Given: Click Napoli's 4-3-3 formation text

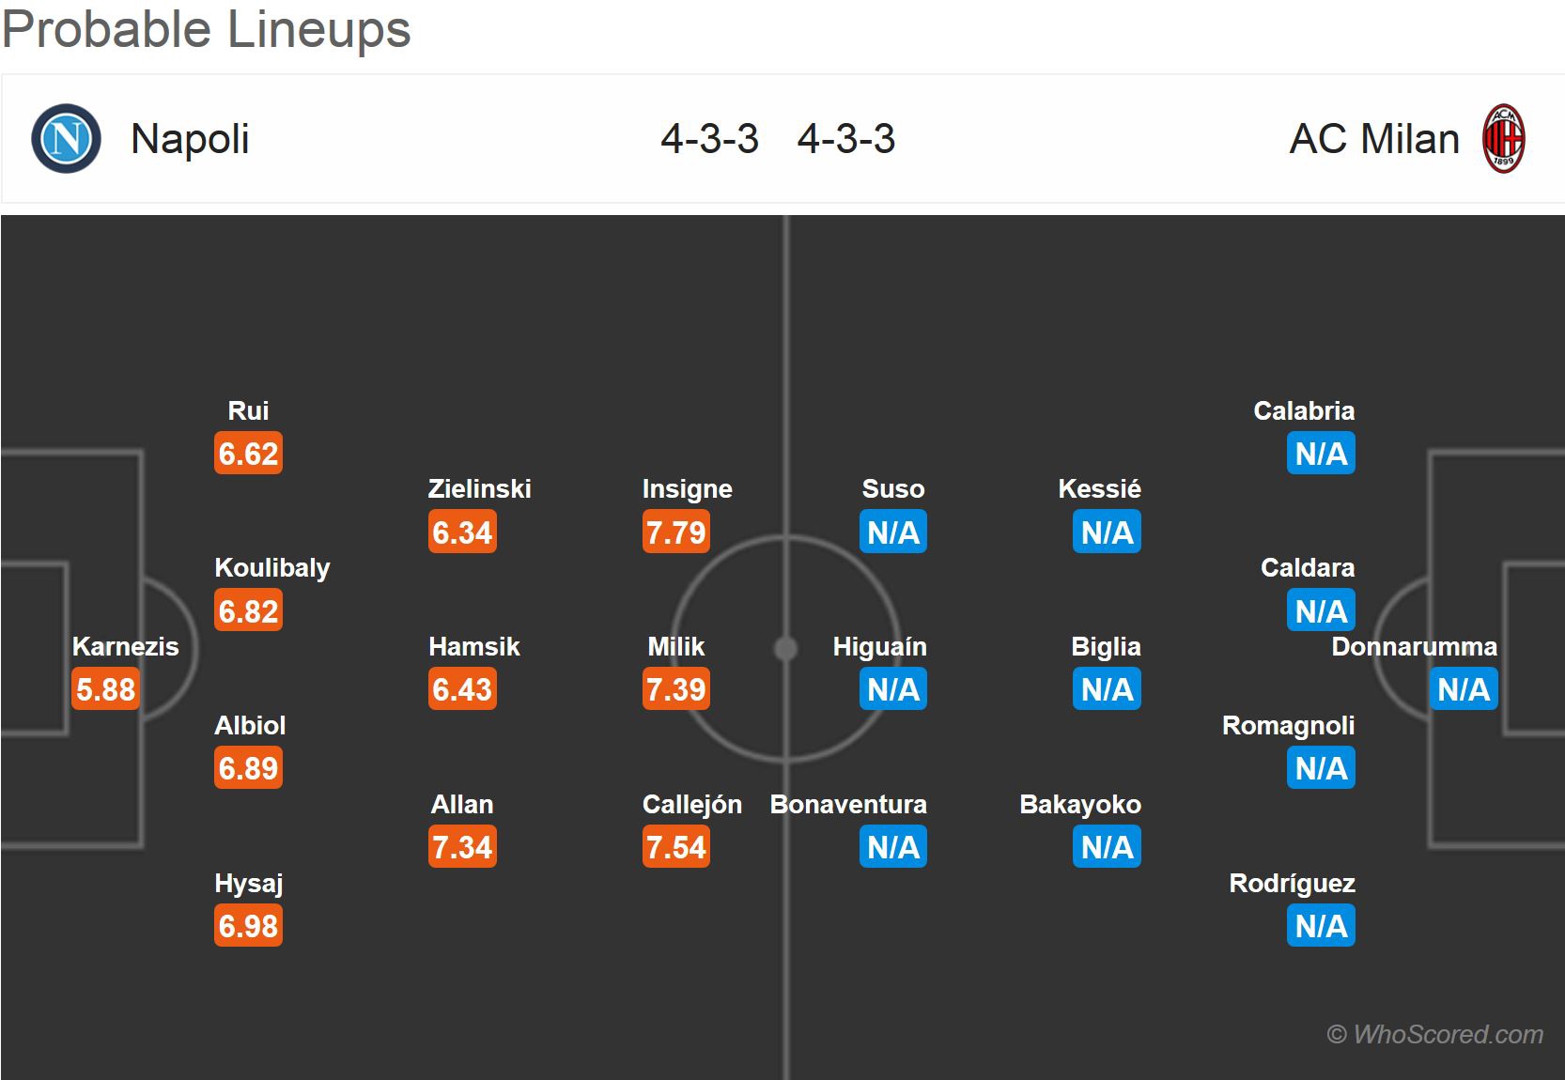Looking at the screenshot, I should point(709,139).
